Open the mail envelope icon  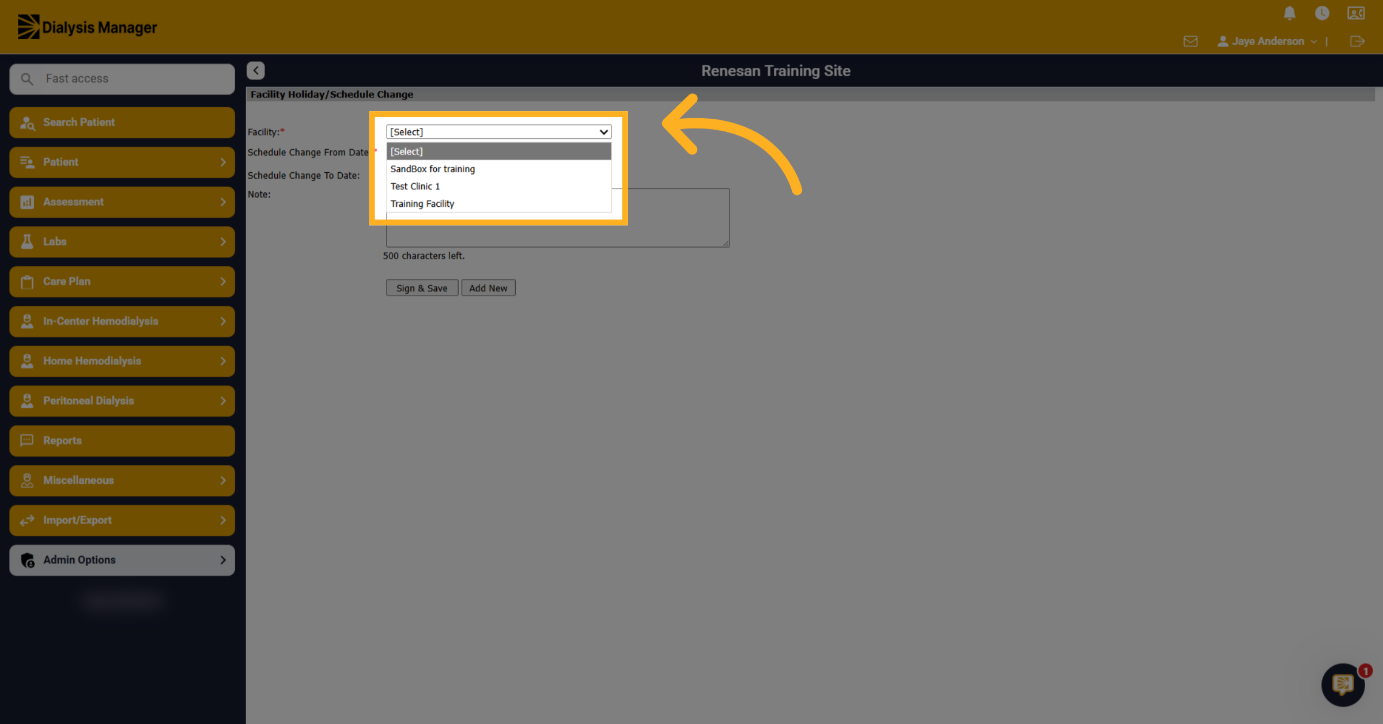tap(1191, 41)
